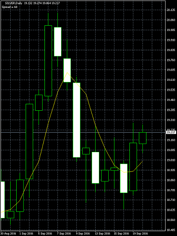Click the 1 Sep 2016 date label
The height and width of the screenshot is (236, 177).
coord(26,234)
